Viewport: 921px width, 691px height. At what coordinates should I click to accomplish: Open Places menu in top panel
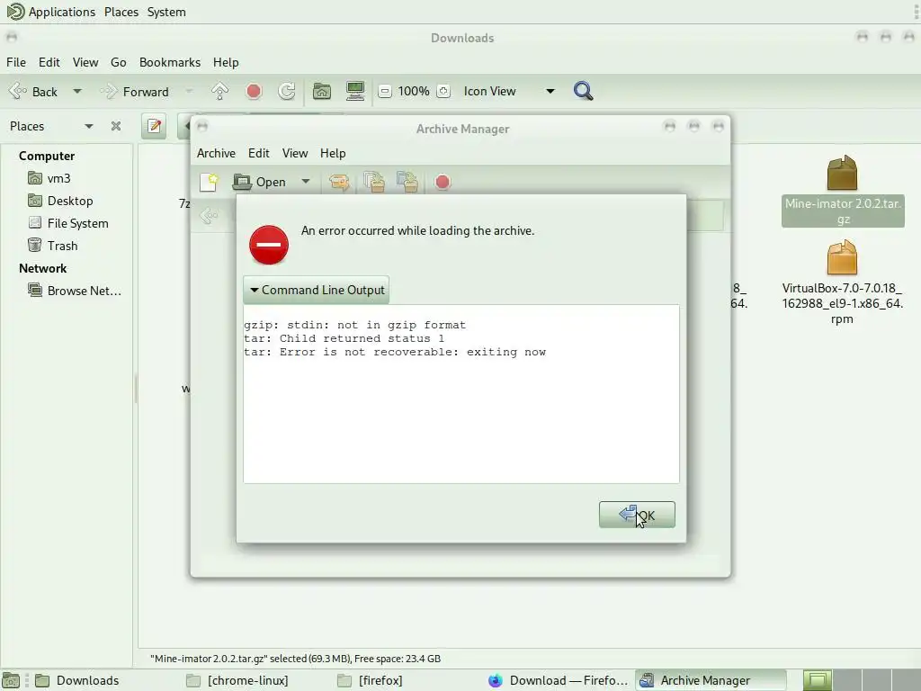pos(121,12)
